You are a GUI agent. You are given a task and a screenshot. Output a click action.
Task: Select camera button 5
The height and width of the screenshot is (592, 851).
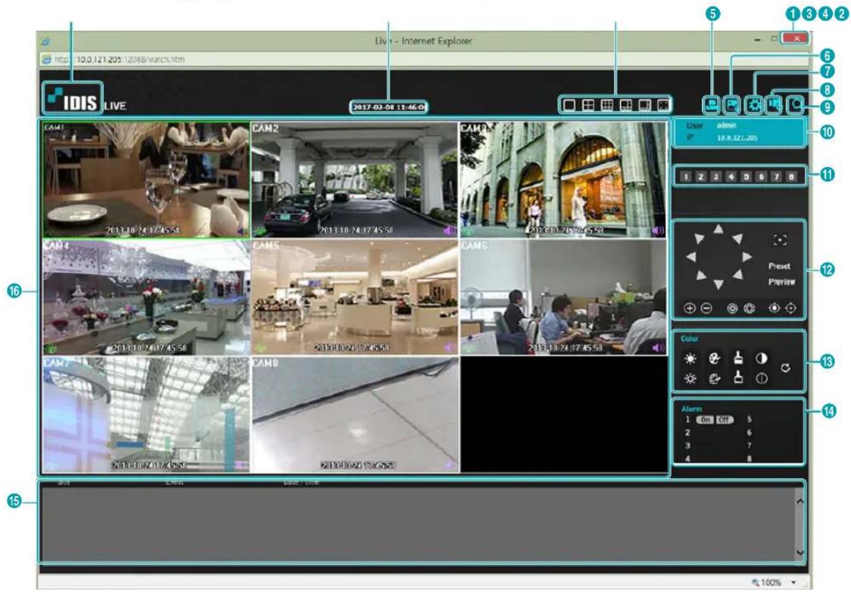746,177
